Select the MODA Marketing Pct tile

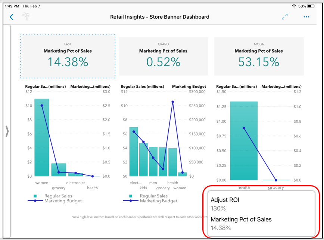pos(259,56)
